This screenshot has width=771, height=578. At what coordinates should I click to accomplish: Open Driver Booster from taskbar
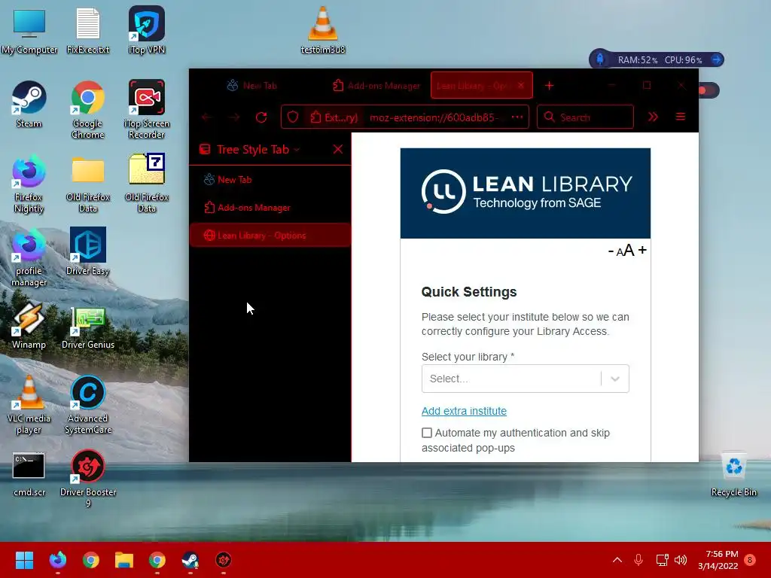(223, 560)
